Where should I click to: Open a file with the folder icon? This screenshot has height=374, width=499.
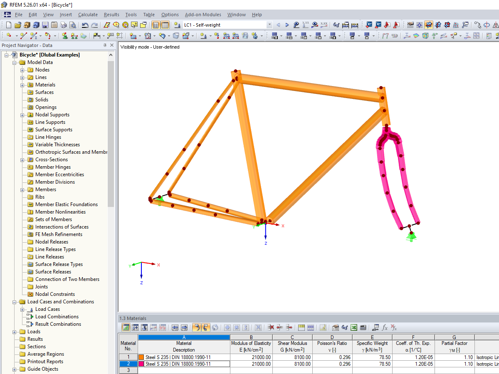click(x=18, y=25)
